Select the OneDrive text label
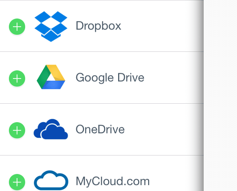 coord(100,129)
